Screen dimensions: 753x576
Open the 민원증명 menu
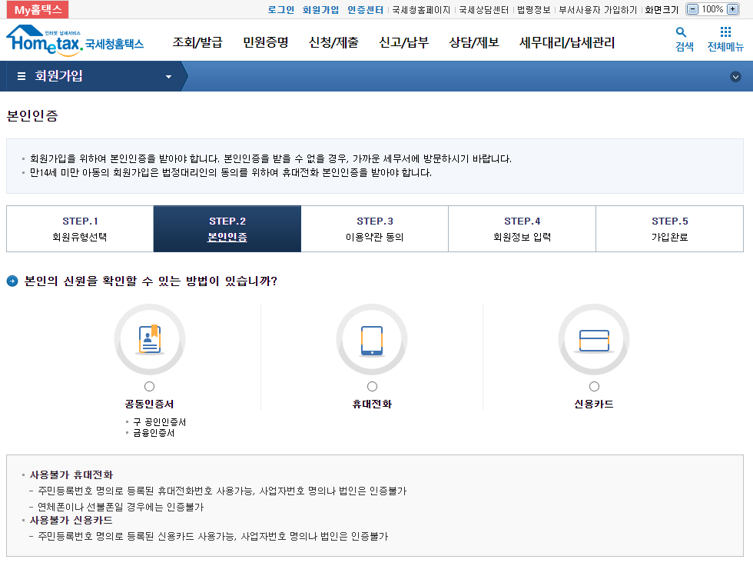266,43
